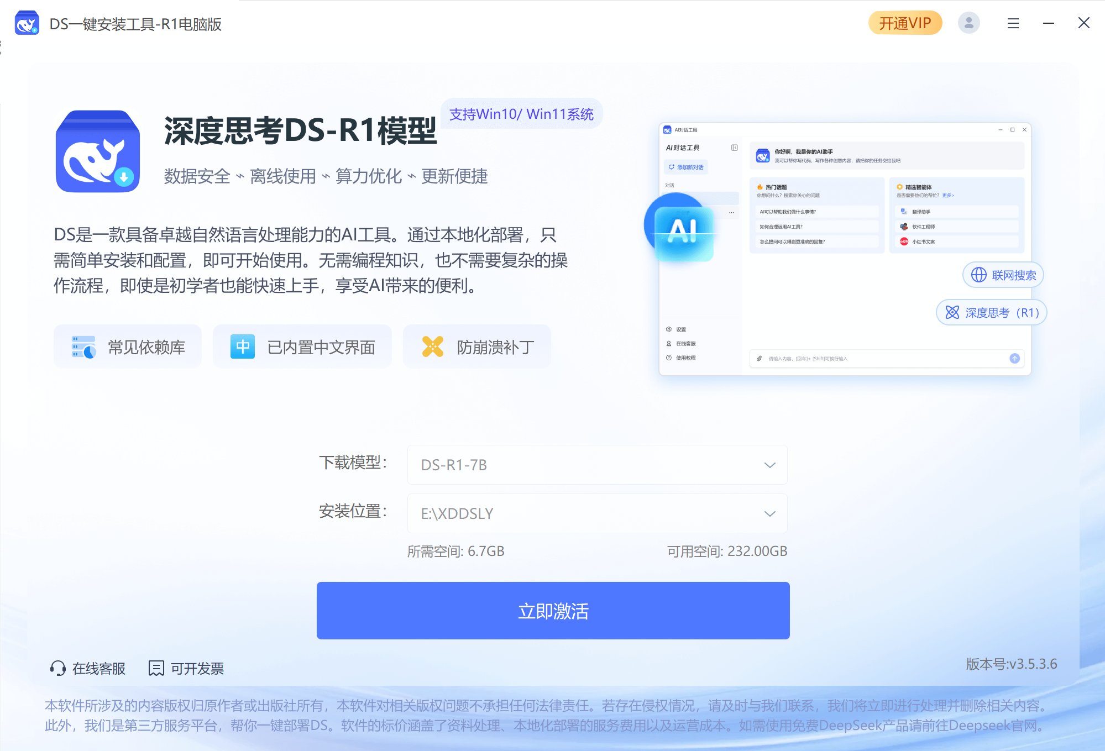Viewport: 1105px width, 751px height.
Task: Click the Win10/Win11 support badge
Action: point(521,114)
